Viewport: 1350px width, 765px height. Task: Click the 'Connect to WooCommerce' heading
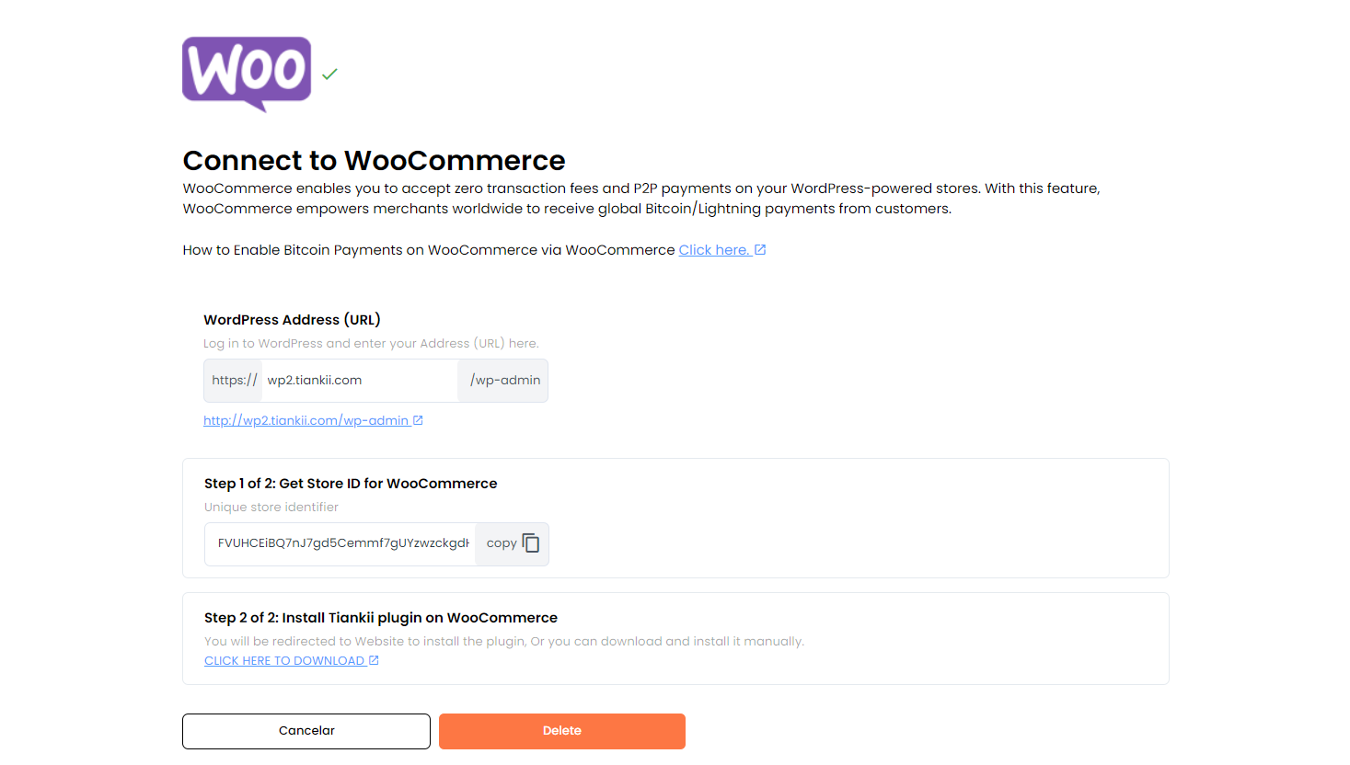(x=374, y=161)
